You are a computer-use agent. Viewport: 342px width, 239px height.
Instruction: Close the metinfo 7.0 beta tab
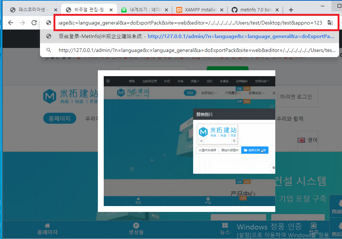tap(277, 10)
